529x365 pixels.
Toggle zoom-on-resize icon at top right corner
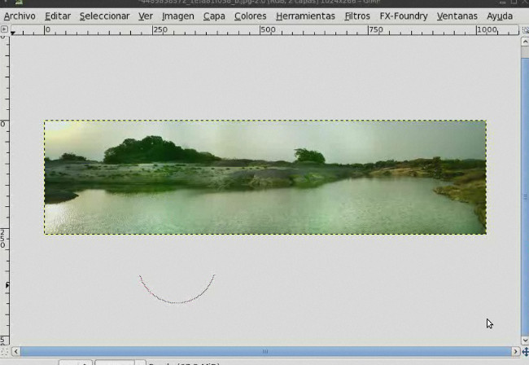pos(524,29)
